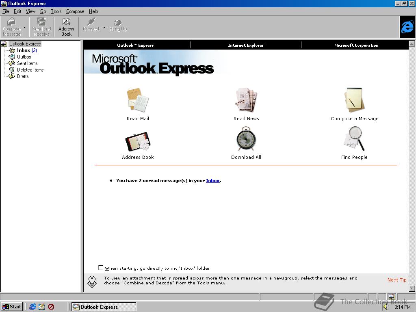Select the Outbox folder in the tree
Screen dimensions: 416x312
tap(24, 57)
